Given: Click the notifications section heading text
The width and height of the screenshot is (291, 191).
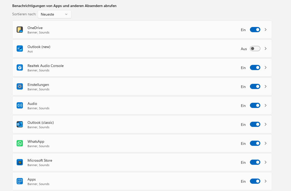Looking at the screenshot, I should coord(64,6).
